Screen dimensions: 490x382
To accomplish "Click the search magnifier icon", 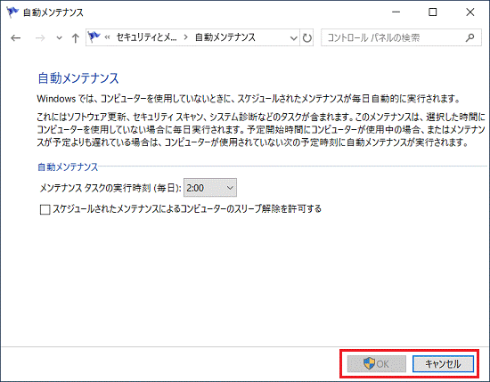I will click(470, 37).
